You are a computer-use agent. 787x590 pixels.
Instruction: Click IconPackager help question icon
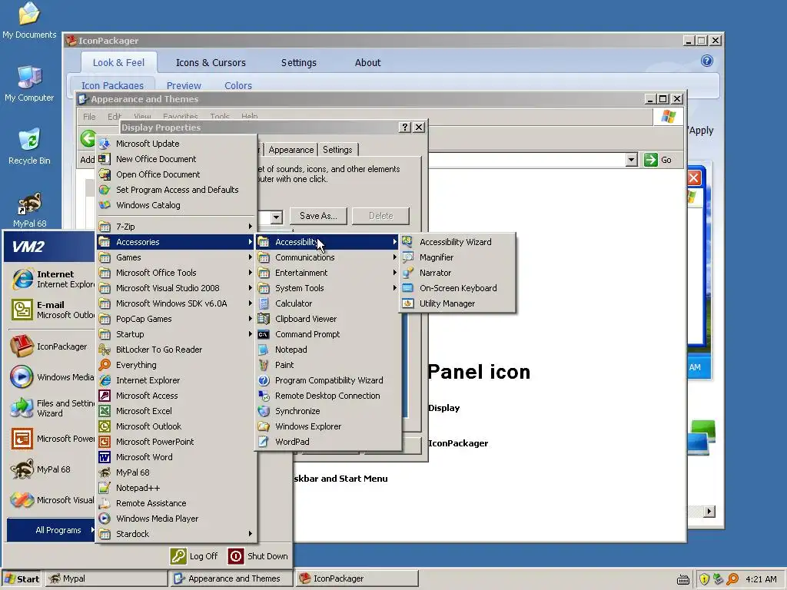click(707, 61)
